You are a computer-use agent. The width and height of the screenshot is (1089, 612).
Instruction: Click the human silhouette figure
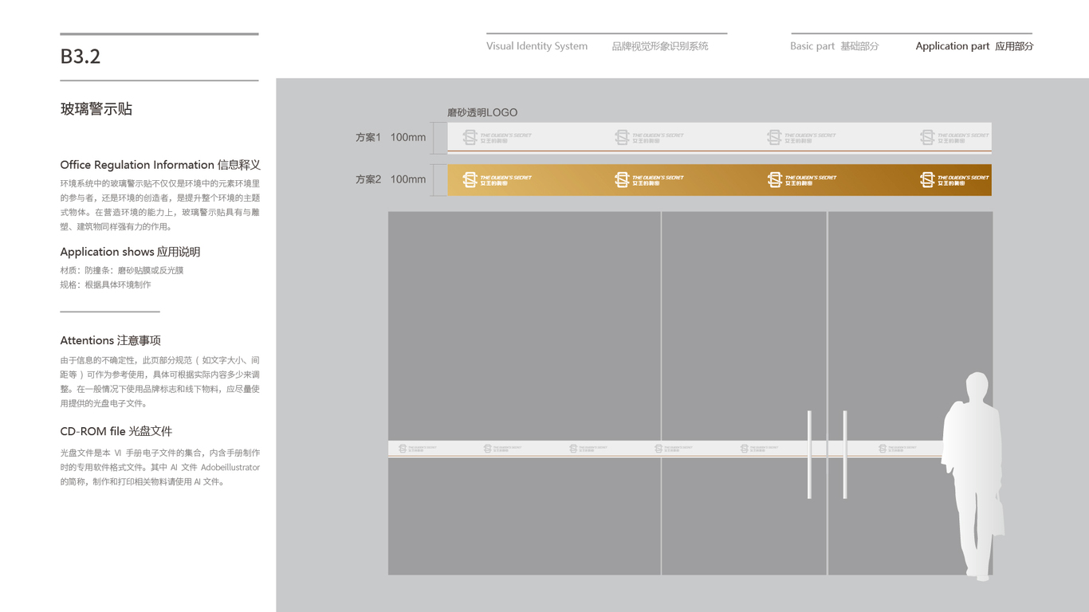pos(973,476)
